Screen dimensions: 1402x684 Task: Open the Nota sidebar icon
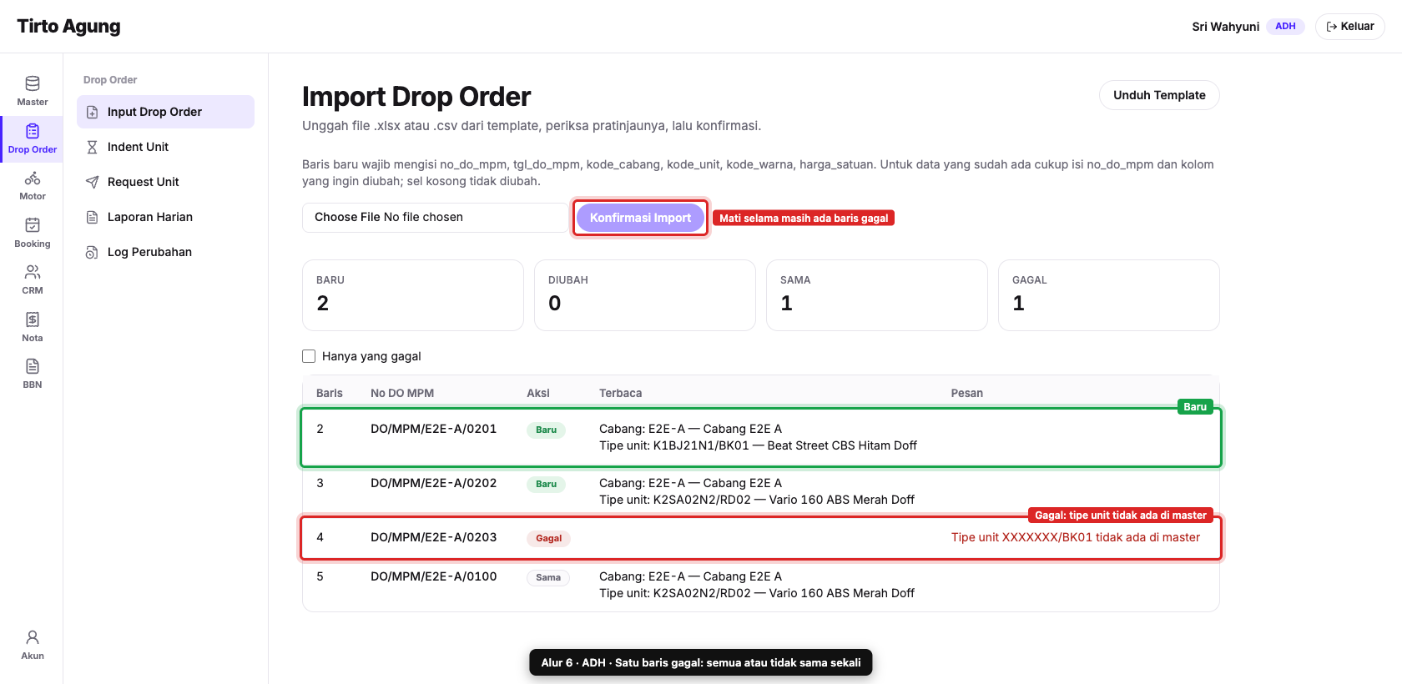pyautogui.click(x=32, y=327)
